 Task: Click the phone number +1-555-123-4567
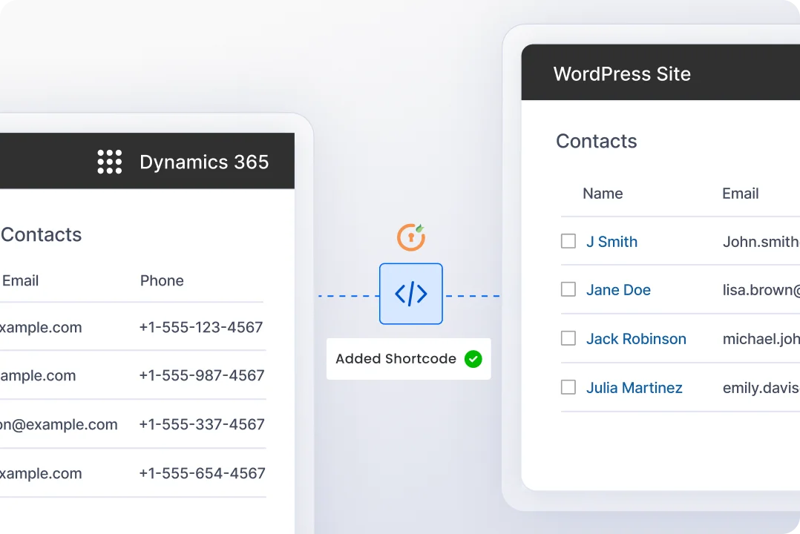tap(201, 327)
